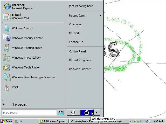
Task: Click the search magnifier icon
Action: coord(61,113)
